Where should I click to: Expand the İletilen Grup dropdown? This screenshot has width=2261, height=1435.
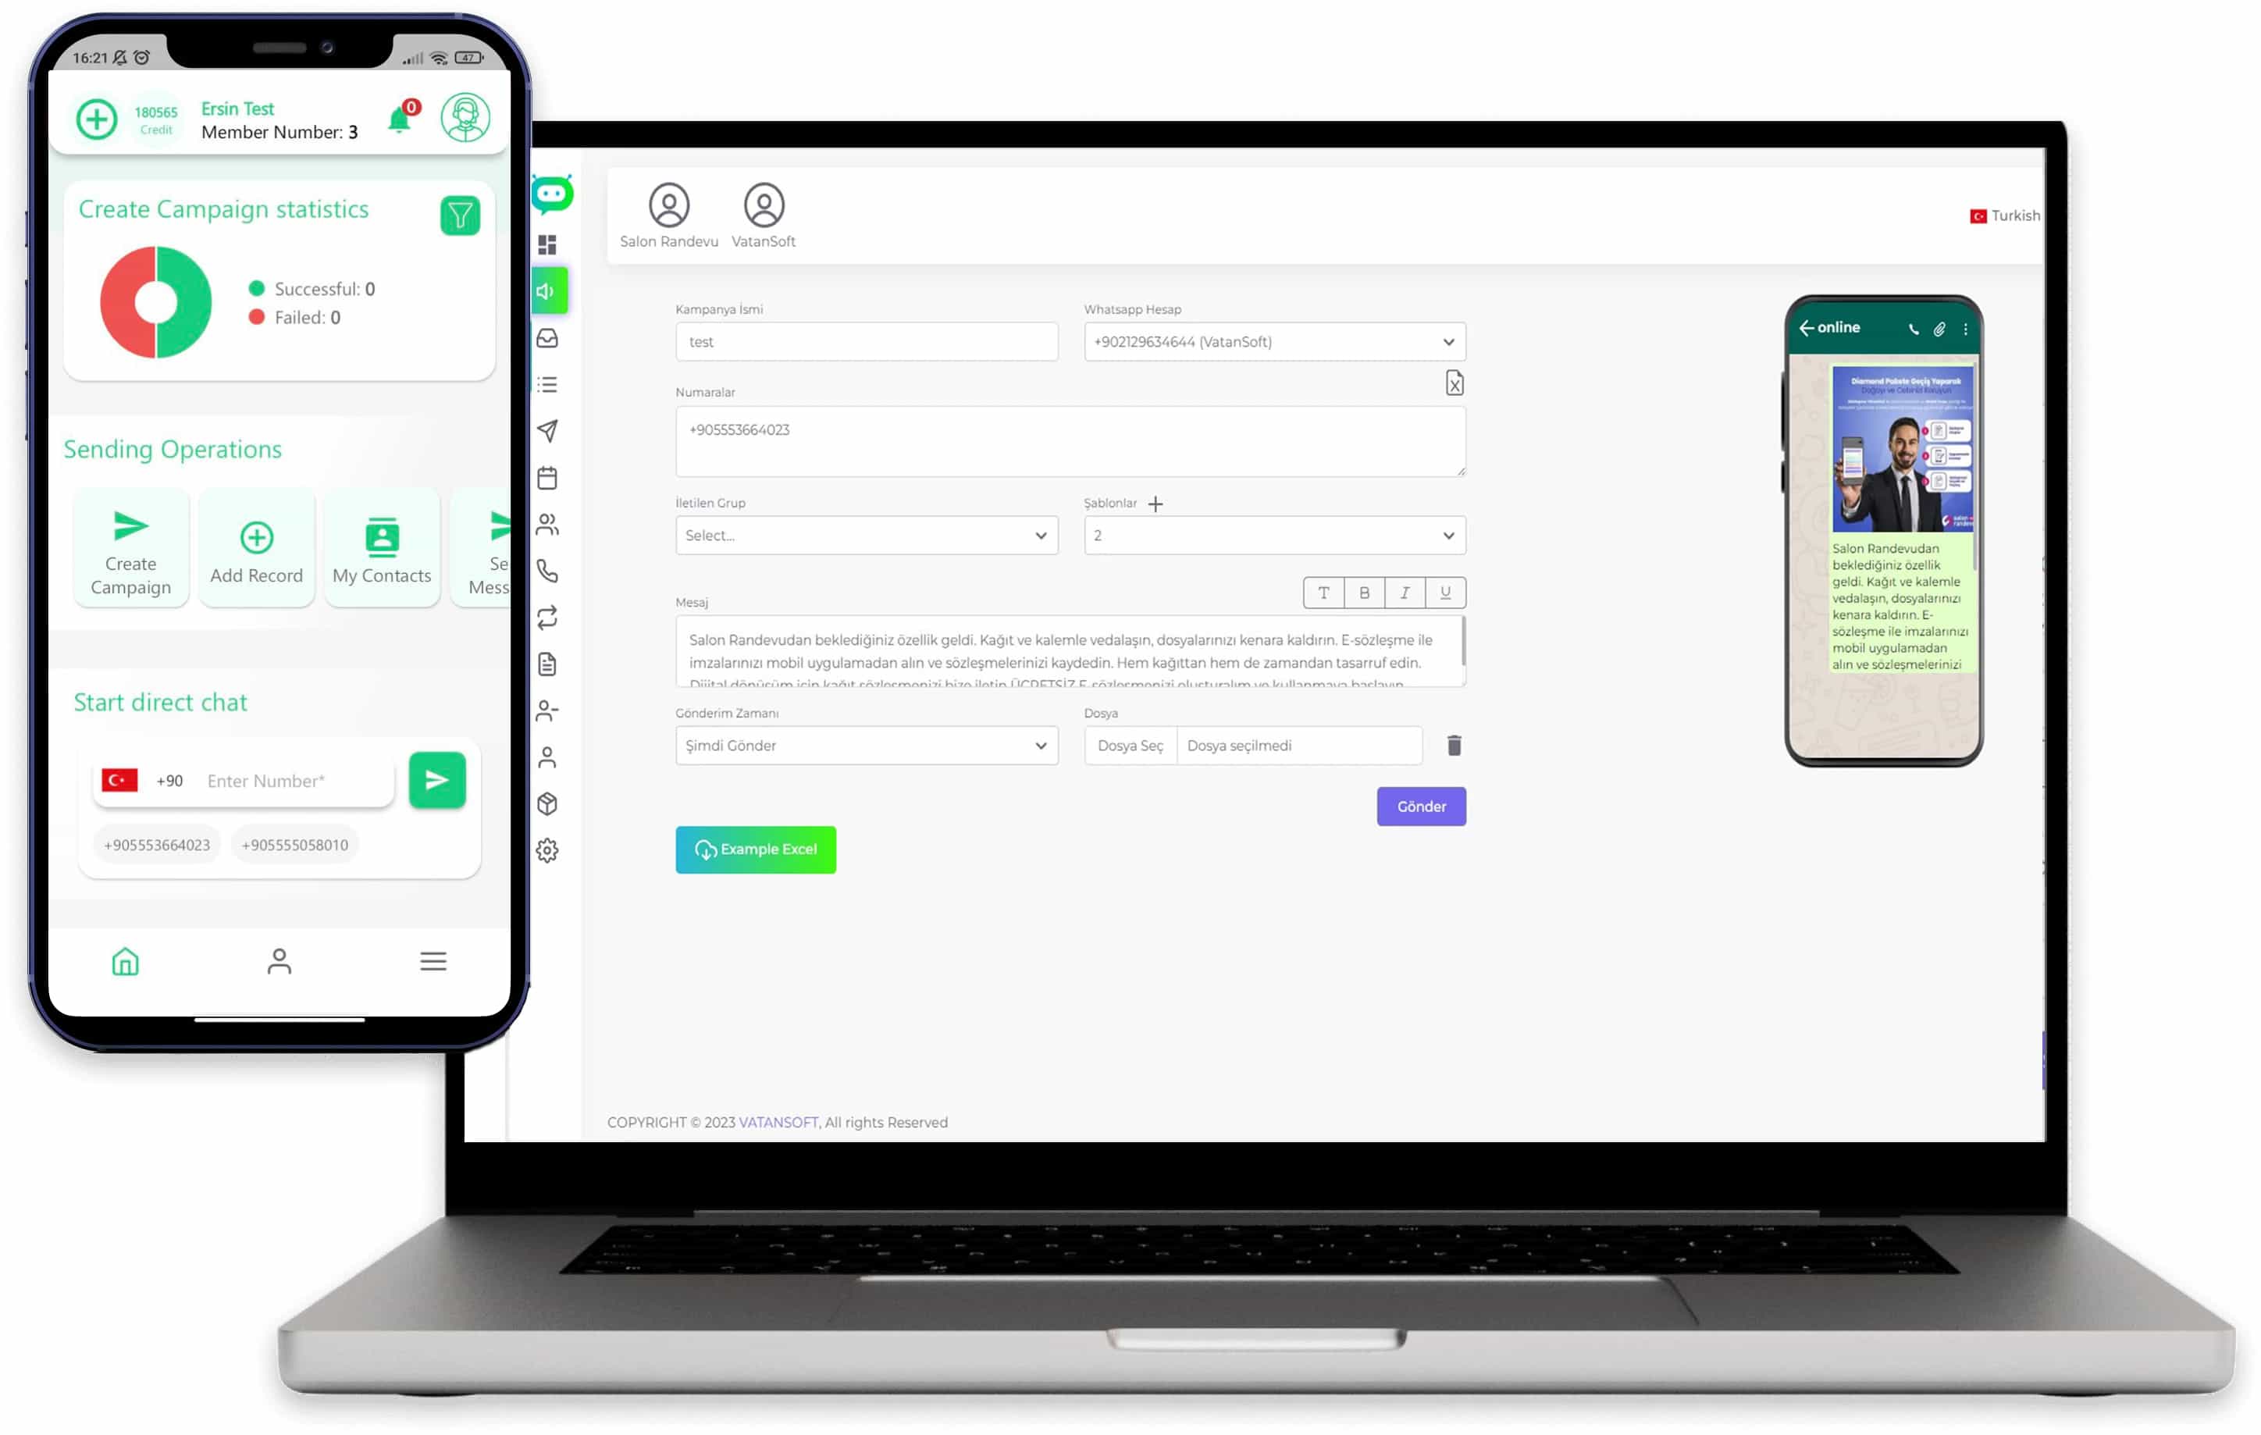[x=863, y=536]
